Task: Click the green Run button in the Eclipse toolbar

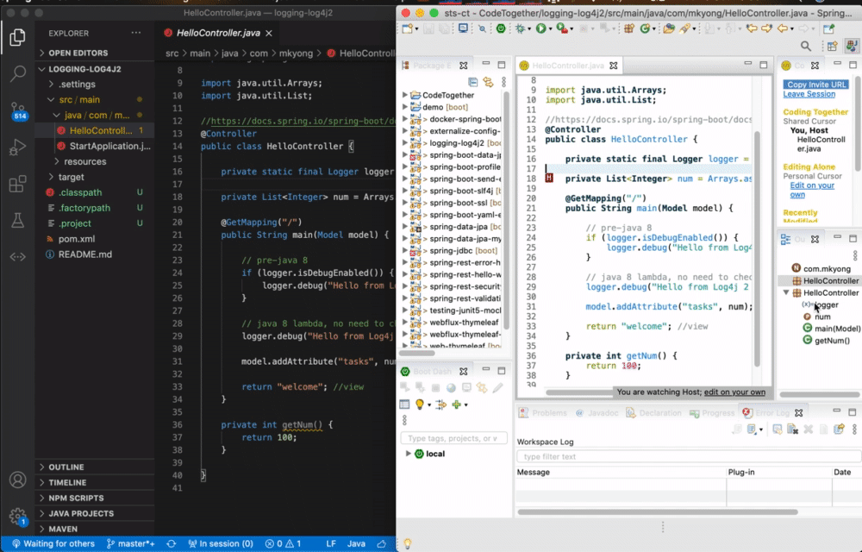Action: (x=540, y=28)
